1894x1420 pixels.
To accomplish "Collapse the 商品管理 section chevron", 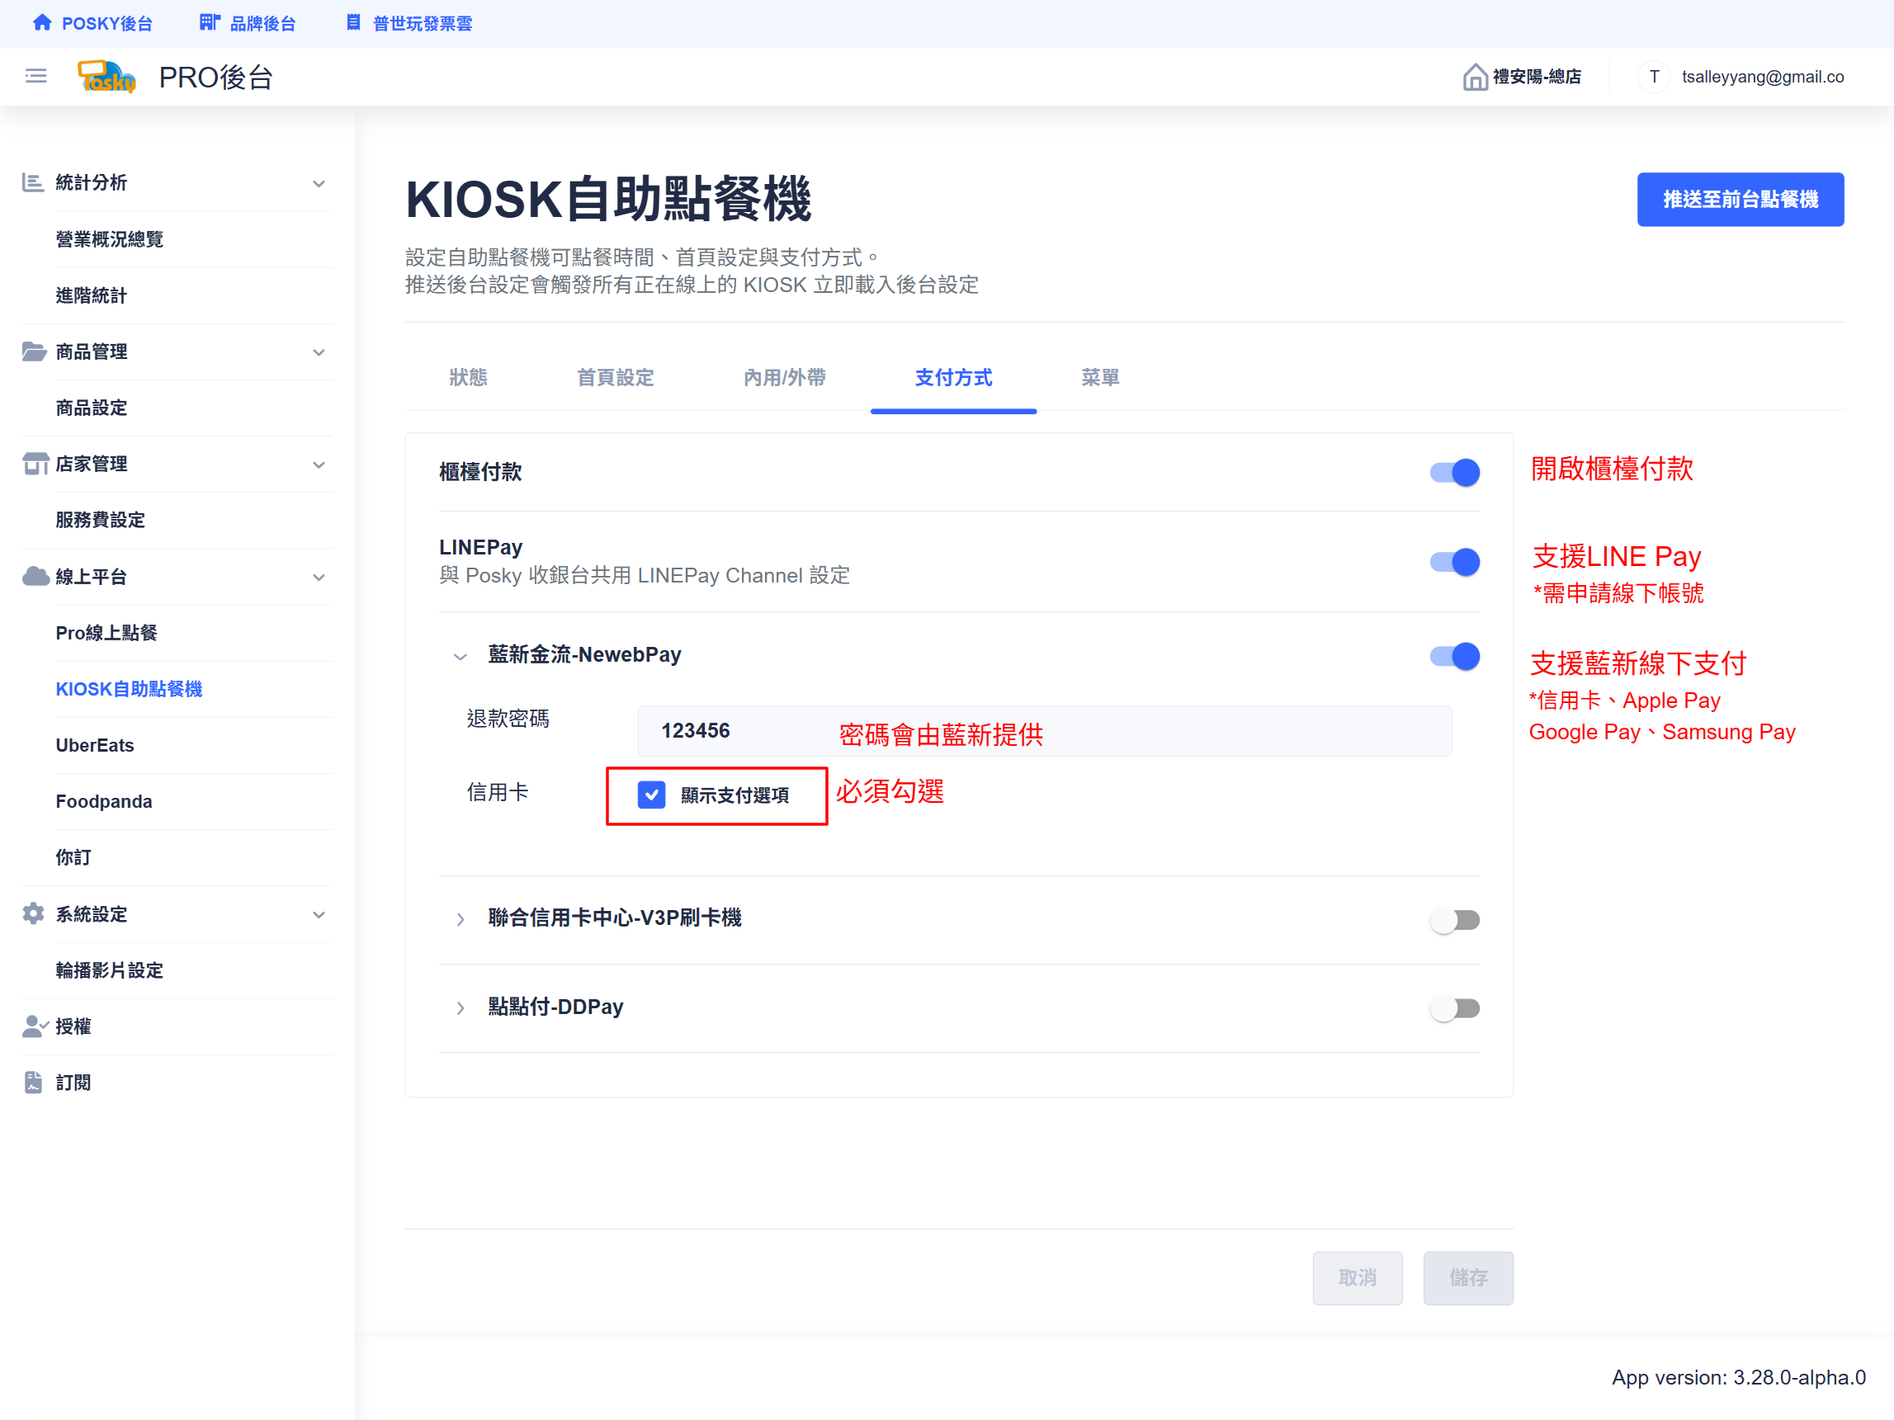I will 319,351.
